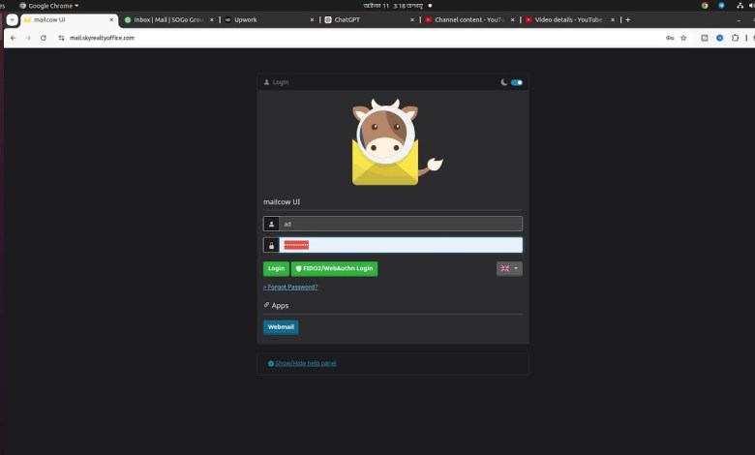This screenshot has width=755, height=455.
Task: Click the site information icon in address bar
Action: pos(61,38)
